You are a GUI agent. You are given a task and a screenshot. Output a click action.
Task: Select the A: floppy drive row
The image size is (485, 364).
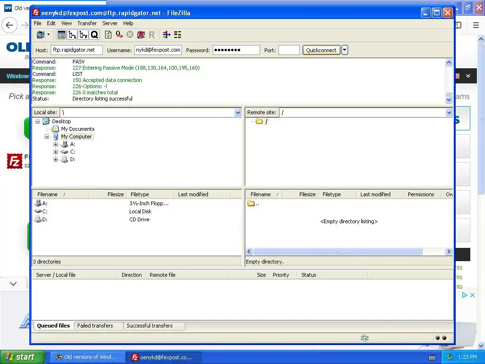[136, 203]
